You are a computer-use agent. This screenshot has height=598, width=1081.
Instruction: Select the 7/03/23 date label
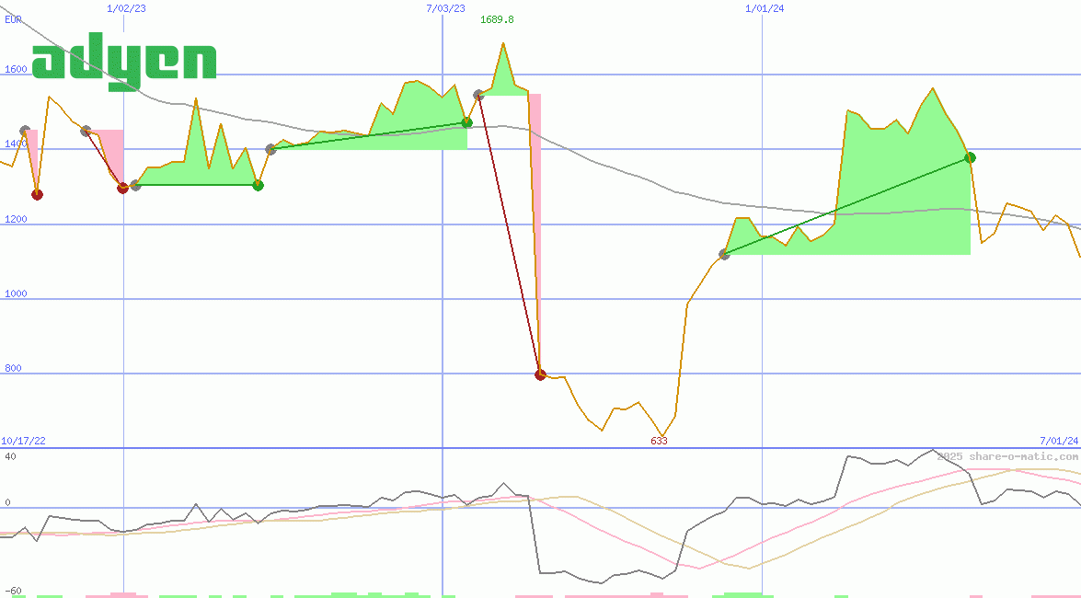tap(445, 8)
